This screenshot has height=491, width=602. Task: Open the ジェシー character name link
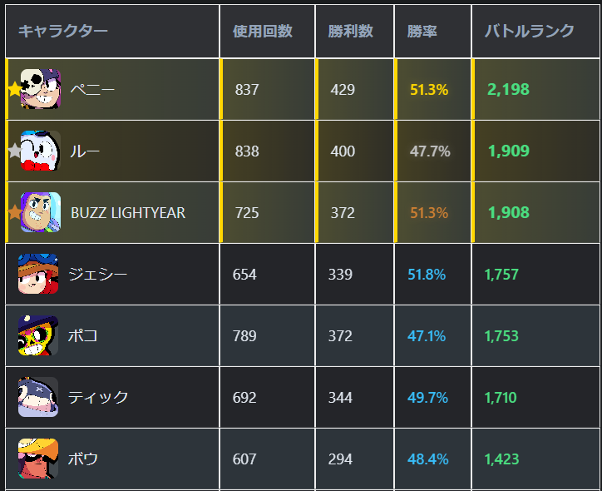[x=98, y=274]
